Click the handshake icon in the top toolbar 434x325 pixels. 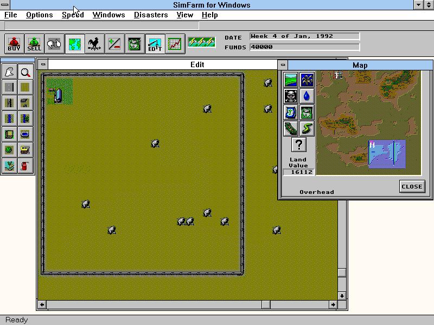point(55,44)
